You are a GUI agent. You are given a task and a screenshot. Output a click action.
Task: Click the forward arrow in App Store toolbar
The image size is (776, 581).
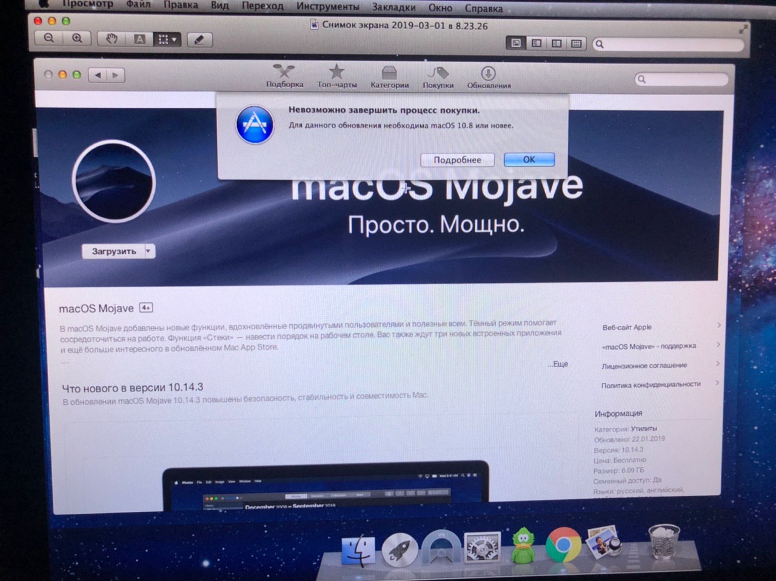coord(115,75)
